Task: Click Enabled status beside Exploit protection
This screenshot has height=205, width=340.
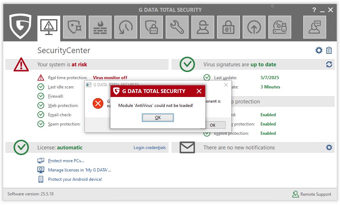Action: 268,133
